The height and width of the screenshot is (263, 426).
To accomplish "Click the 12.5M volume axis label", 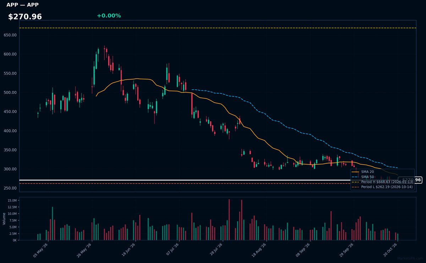I will 12,207.
